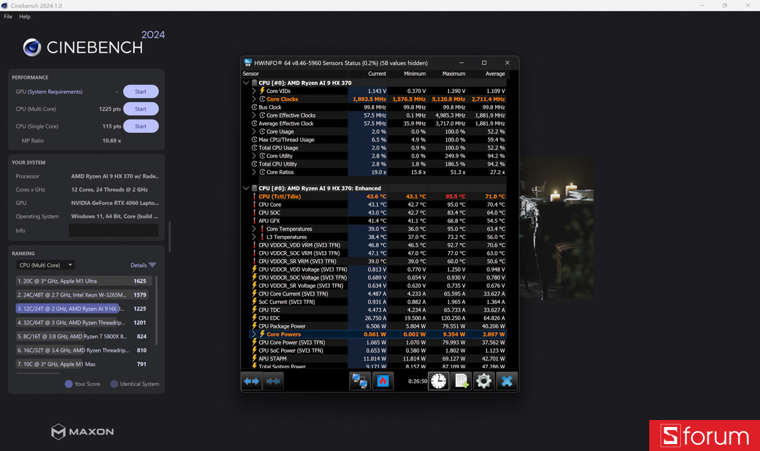Click thermometer icon beside APU GFX
760x451 pixels.
(255, 221)
